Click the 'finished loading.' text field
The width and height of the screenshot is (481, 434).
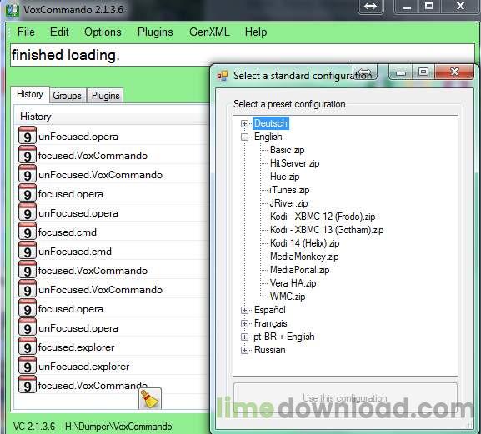tap(243, 55)
